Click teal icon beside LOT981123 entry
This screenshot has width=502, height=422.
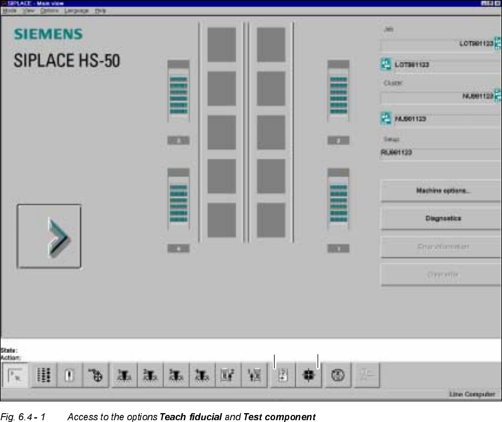click(386, 64)
